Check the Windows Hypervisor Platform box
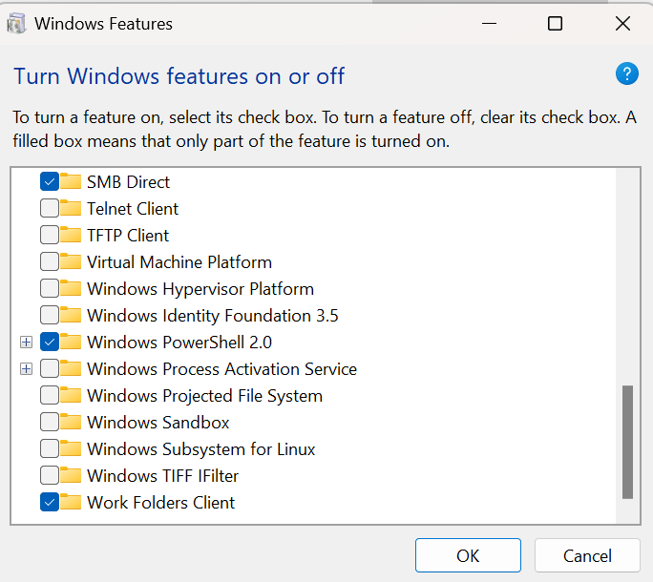Image resolution: width=653 pixels, height=582 pixels. [x=50, y=288]
